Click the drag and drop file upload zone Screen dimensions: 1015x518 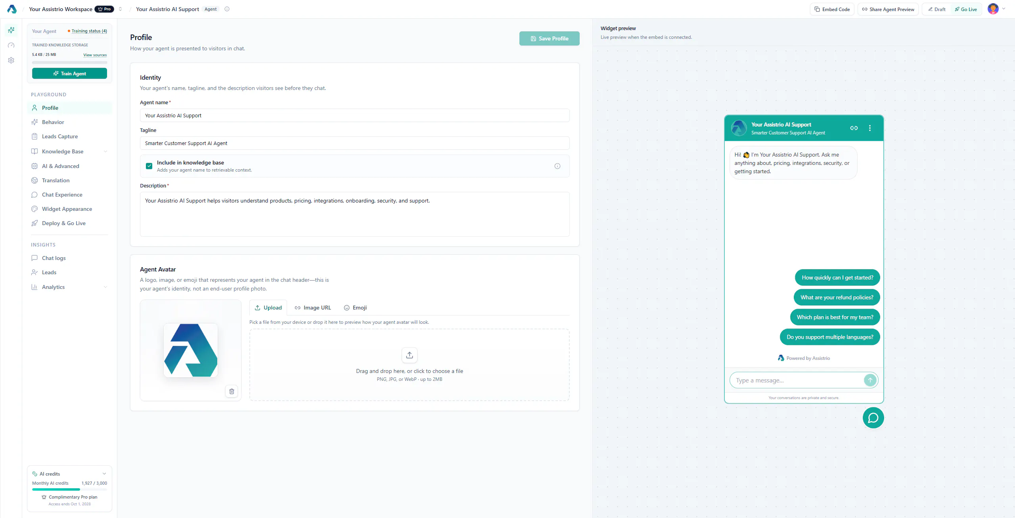(x=409, y=365)
